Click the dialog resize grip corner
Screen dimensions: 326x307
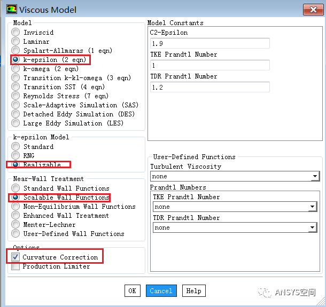point(320,302)
